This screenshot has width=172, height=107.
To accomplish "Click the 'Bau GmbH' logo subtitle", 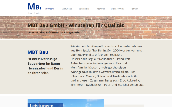I will (x=35, y=13).
